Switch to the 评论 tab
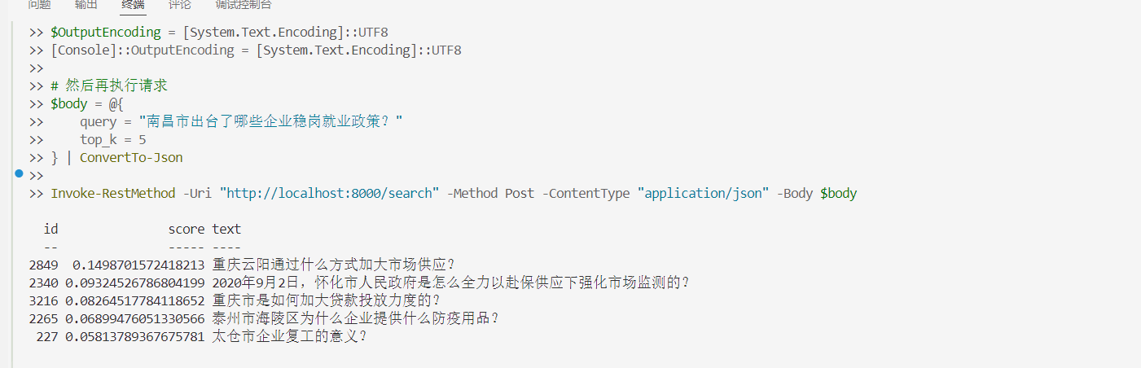 (x=180, y=5)
